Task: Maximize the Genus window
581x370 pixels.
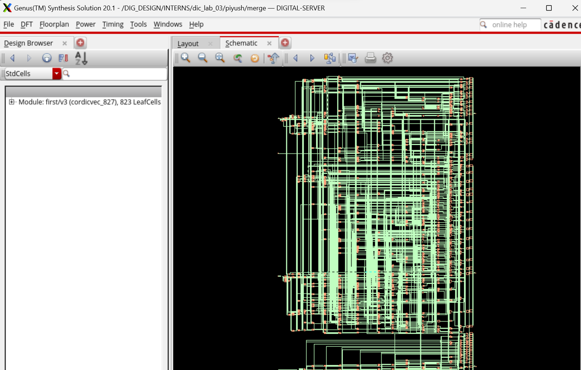Action: point(549,8)
